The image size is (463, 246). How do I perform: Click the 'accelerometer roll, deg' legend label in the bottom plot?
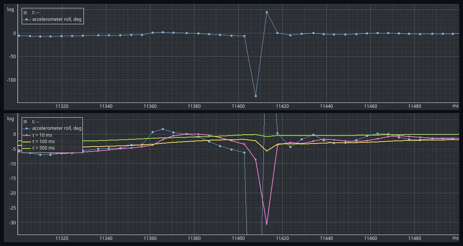pyautogui.click(x=57, y=128)
